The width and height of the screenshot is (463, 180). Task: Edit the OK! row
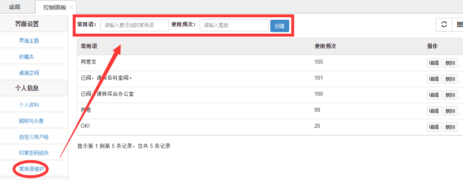click(x=434, y=127)
